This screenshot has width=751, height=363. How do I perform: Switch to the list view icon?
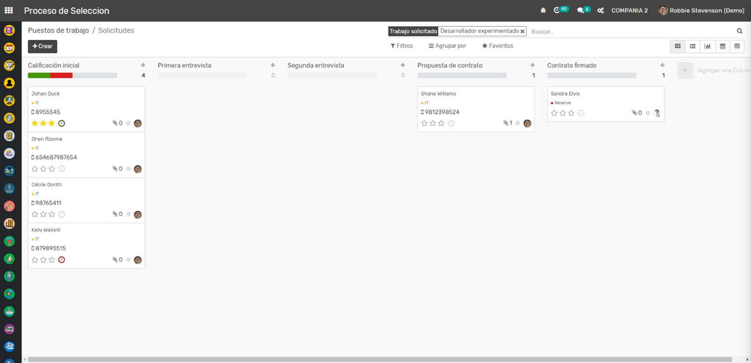(x=693, y=46)
